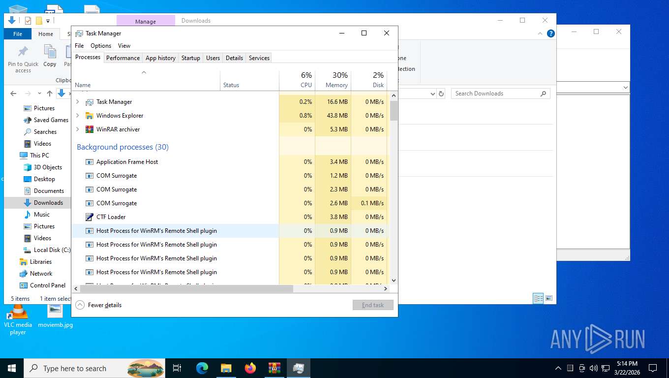Viewport: 669px width, 378px height.
Task: Switch to the Startup tab
Action: (x=191, y=58)
